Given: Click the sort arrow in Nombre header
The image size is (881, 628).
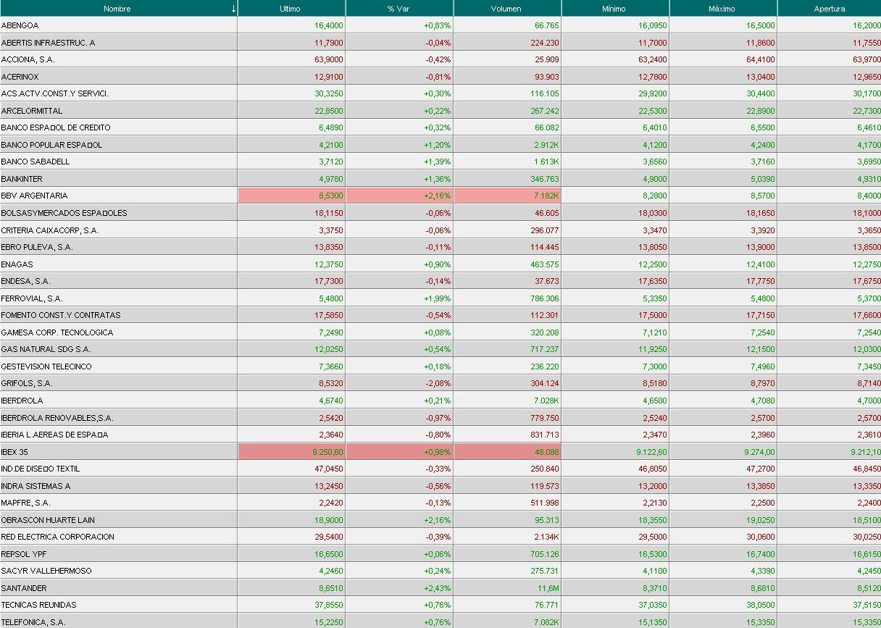Looking at the screenshot, I should point(233,9).
